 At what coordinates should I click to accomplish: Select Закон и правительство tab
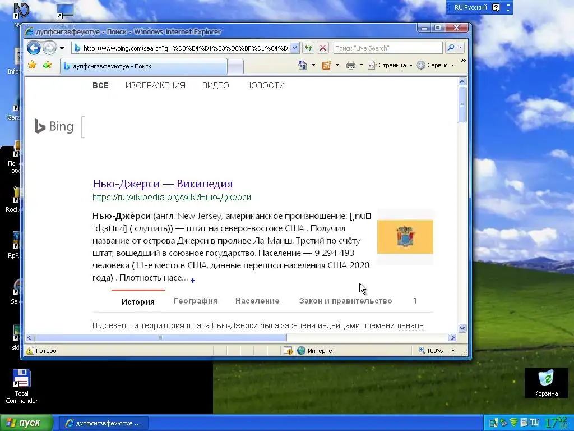[345, 301]
